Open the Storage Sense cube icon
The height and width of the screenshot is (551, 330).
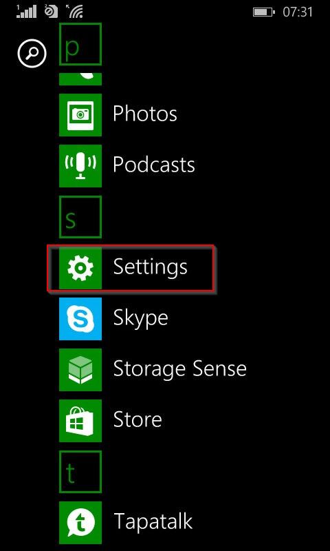tap(80, 370)
